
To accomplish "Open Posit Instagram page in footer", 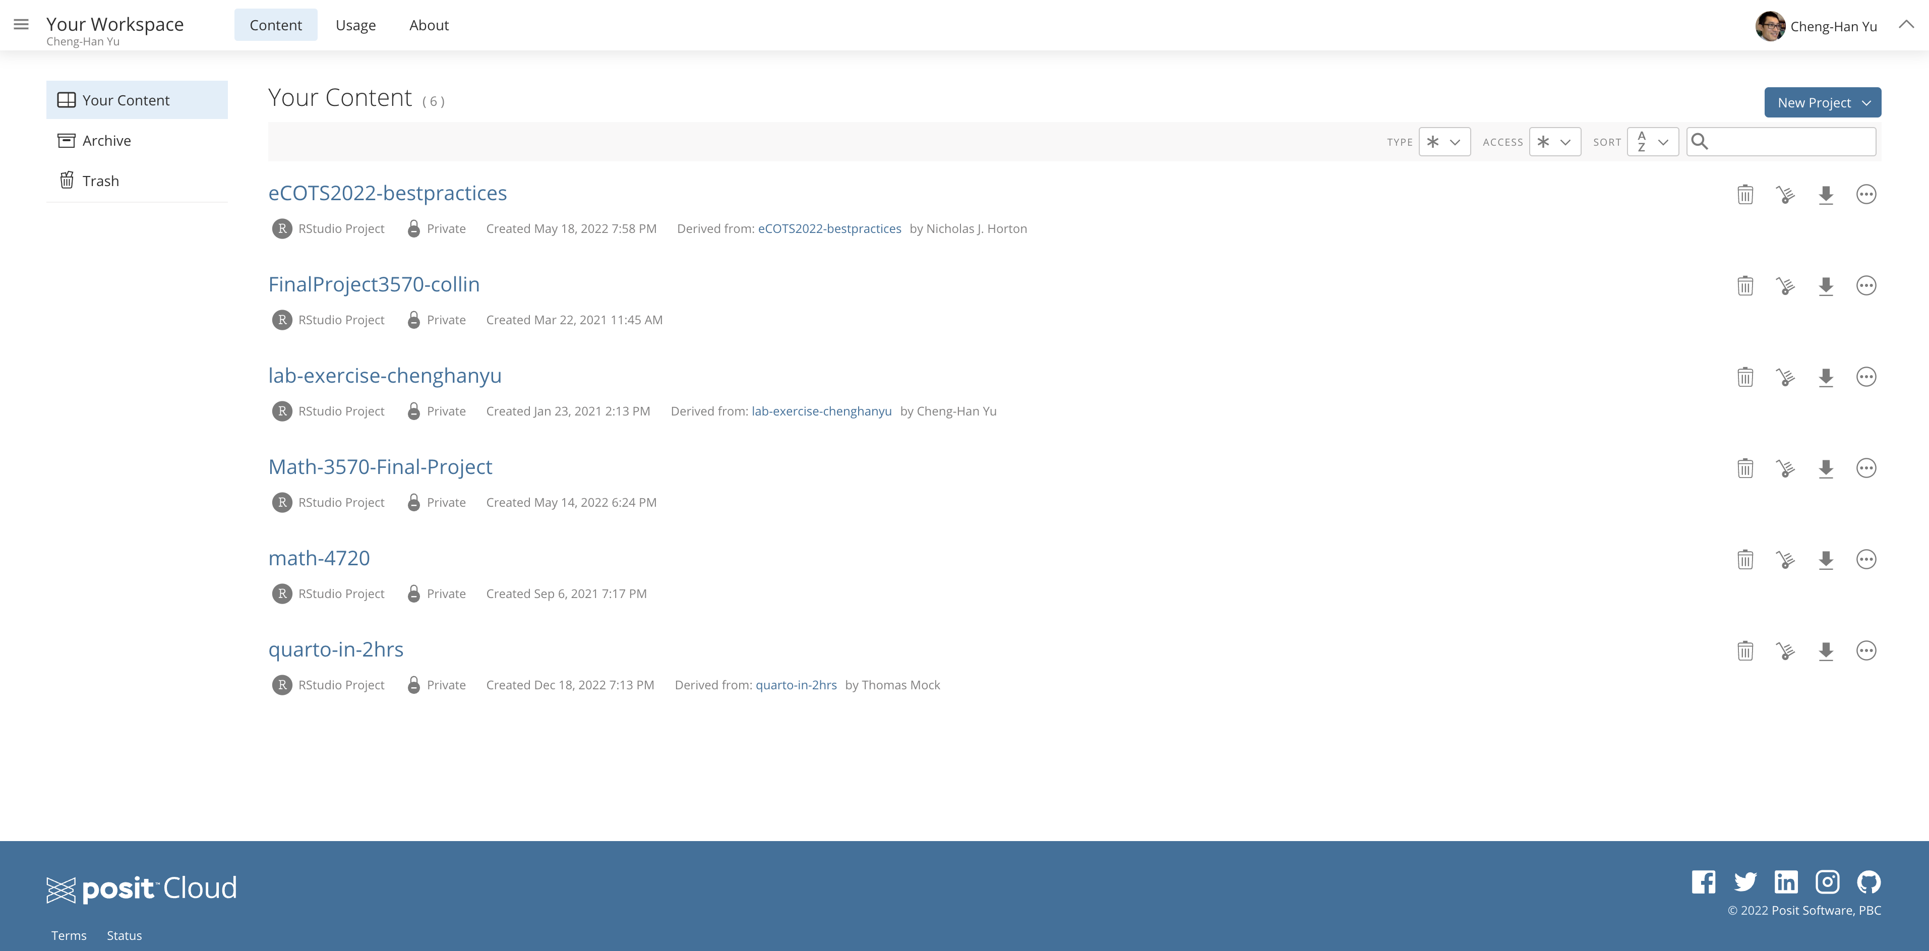I will click(x=1827, y=882).
